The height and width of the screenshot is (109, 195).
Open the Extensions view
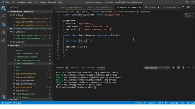3,40
